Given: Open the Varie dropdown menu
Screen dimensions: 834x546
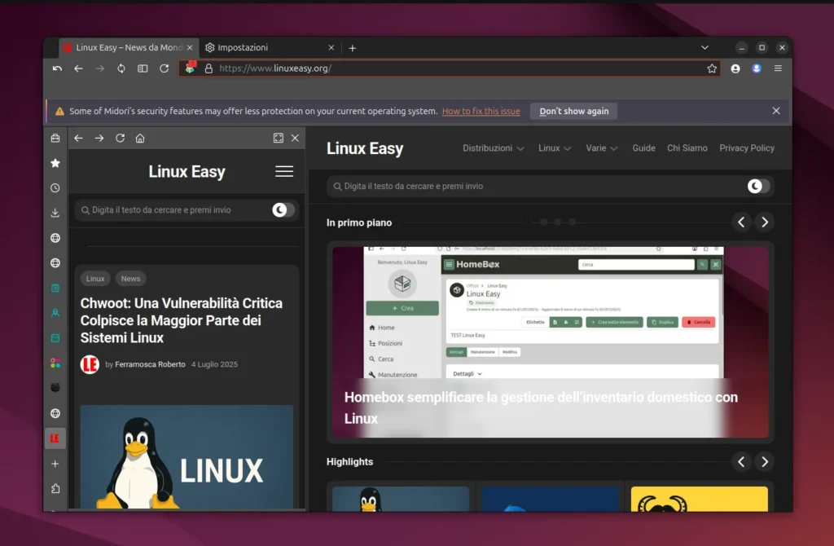Looking at the screenshot, I should click(x=601, y=148).
